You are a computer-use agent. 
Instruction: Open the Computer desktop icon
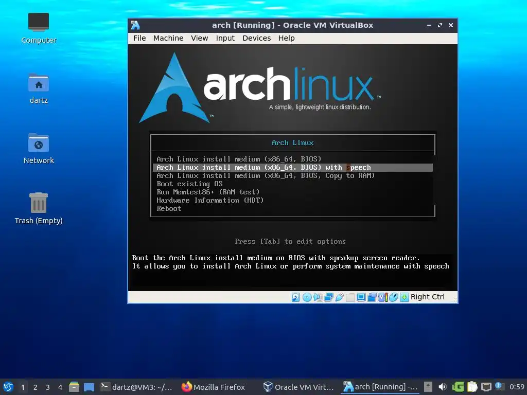39,28
